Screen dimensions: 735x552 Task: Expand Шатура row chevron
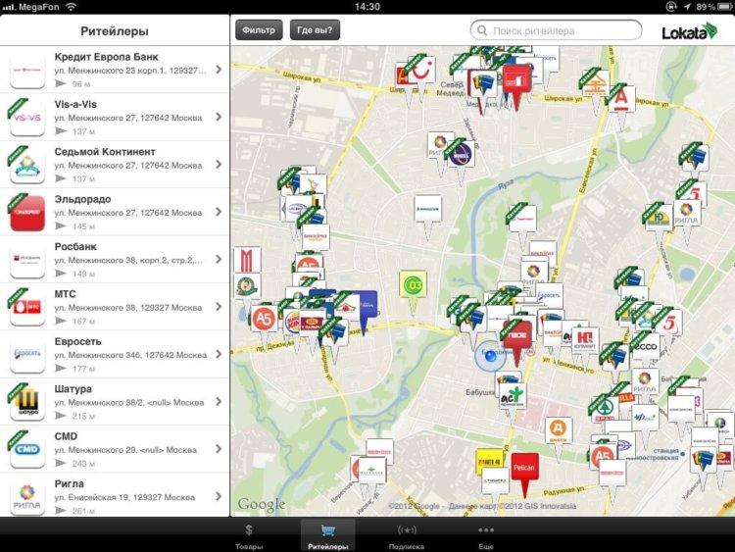point(219,401)
